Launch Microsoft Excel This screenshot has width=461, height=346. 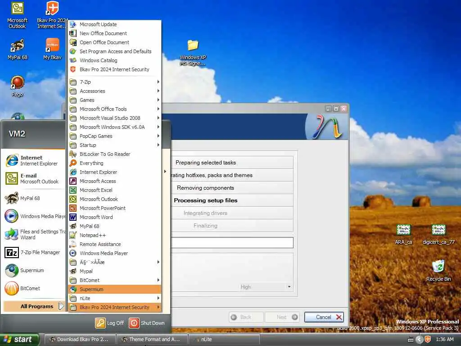click(x=115, y=190)
